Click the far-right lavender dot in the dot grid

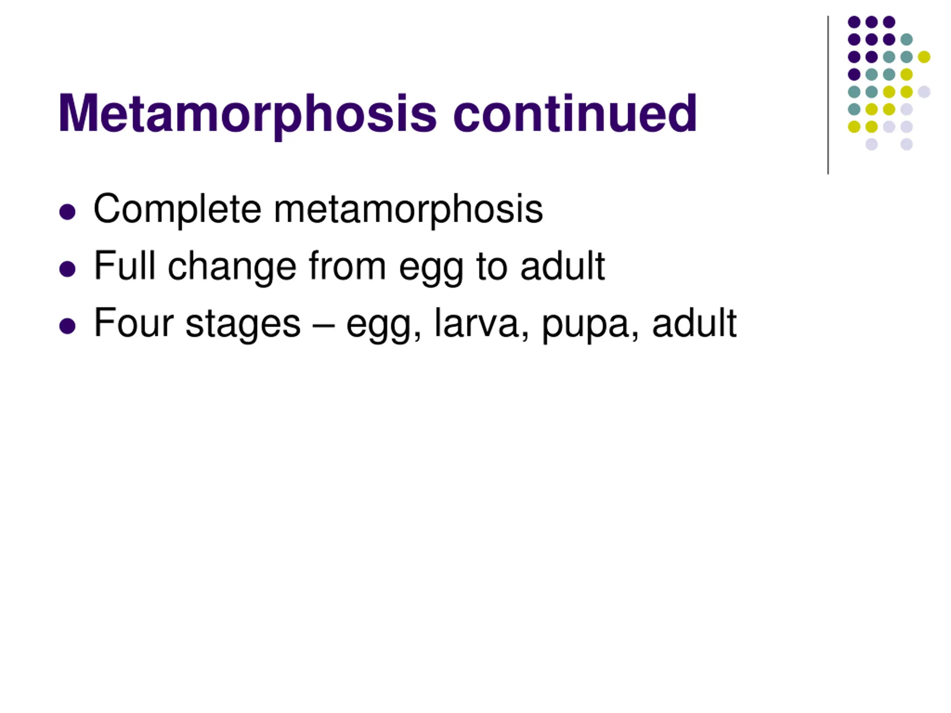click(924, 92)
